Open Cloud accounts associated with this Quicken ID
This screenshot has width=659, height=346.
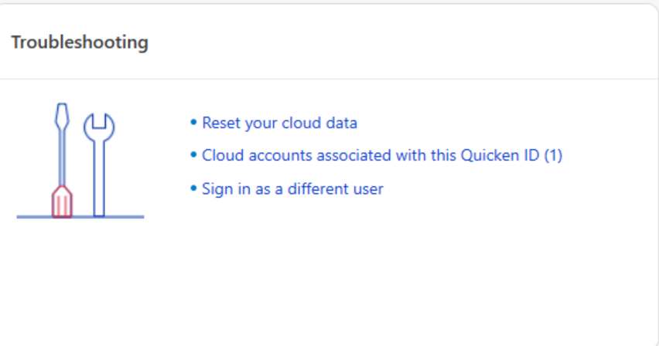(371, 155)
